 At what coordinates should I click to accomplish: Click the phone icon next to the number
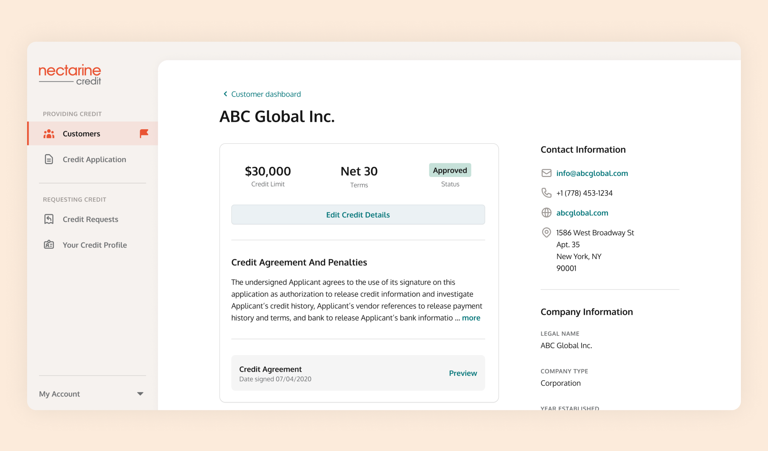[x=546, y=193]
